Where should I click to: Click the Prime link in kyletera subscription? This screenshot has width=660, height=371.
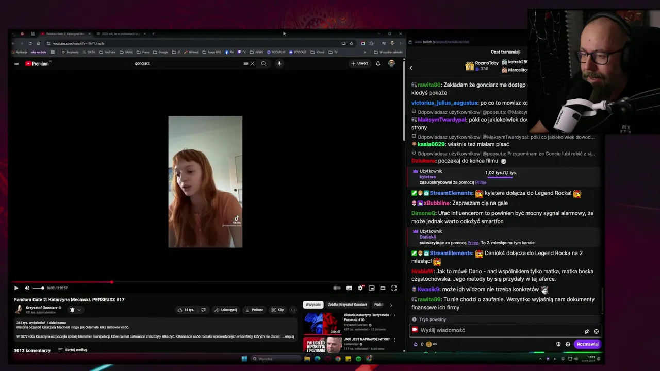(481, 182)
